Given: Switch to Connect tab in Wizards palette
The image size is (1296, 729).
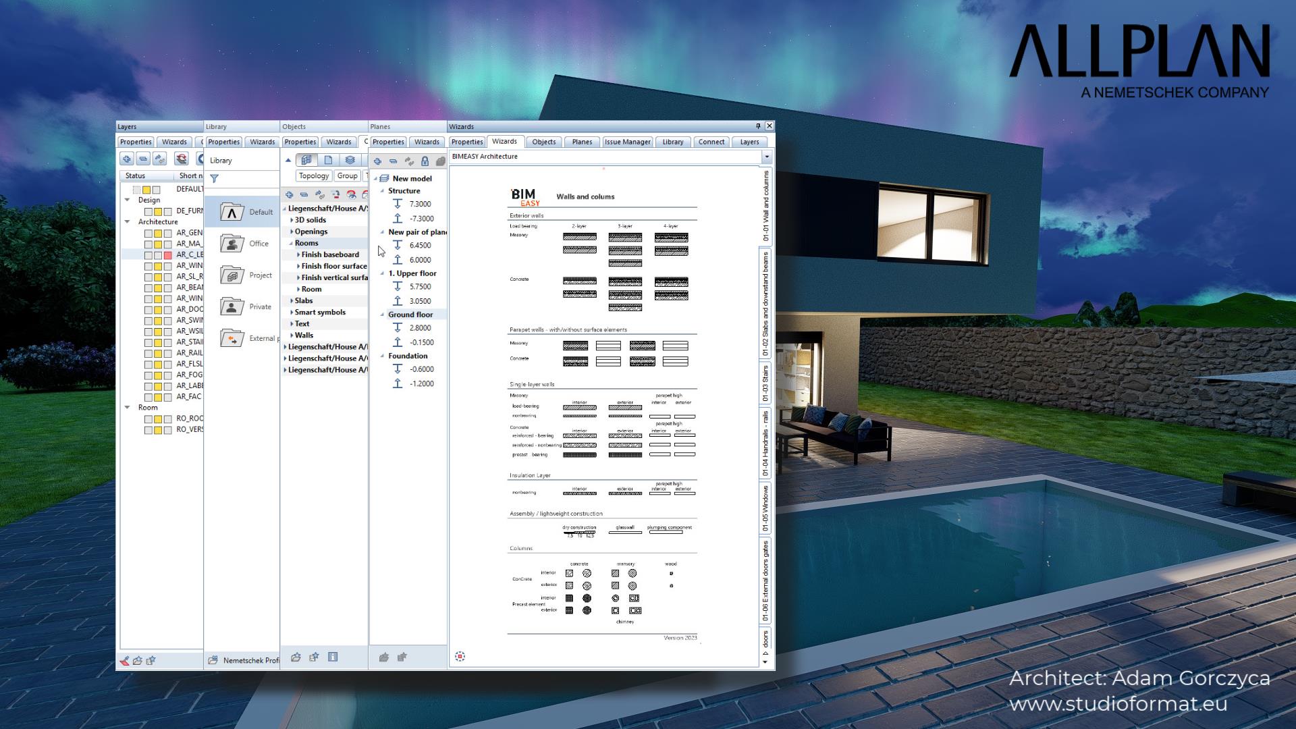Looking at the screenshot, I should [711, 142].
